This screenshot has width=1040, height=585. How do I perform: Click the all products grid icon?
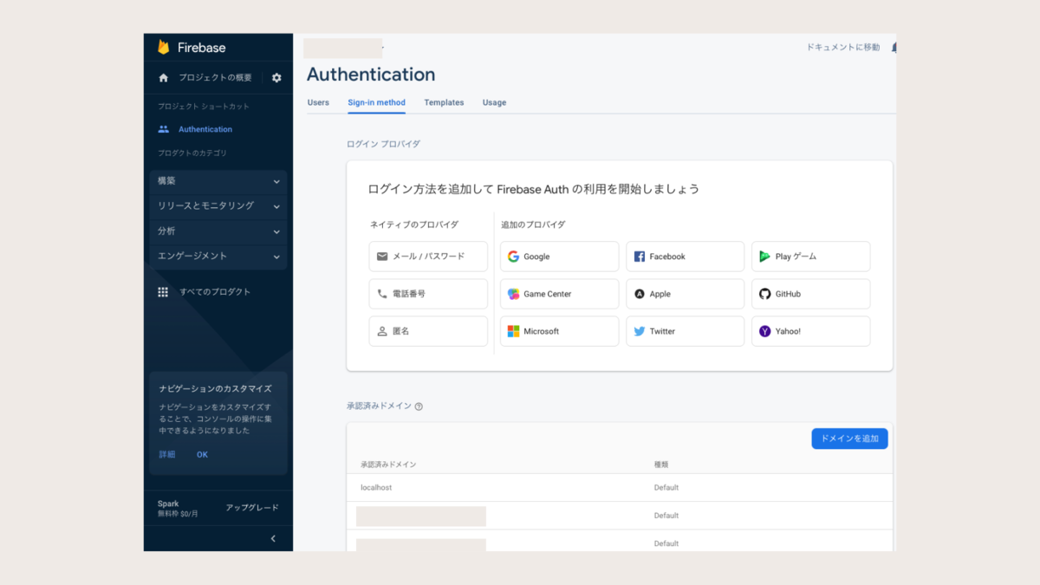[x=163, y=292]
